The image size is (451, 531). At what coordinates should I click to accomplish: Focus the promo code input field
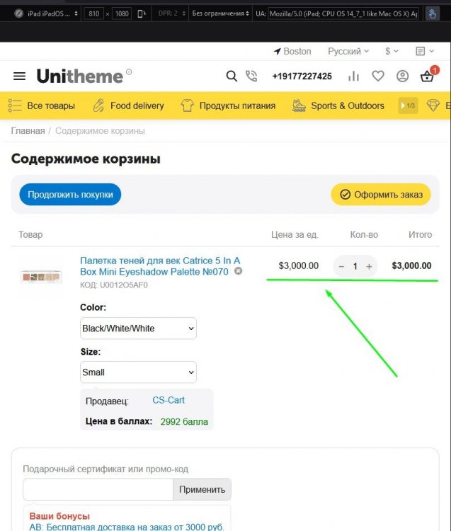pos(98,489)
